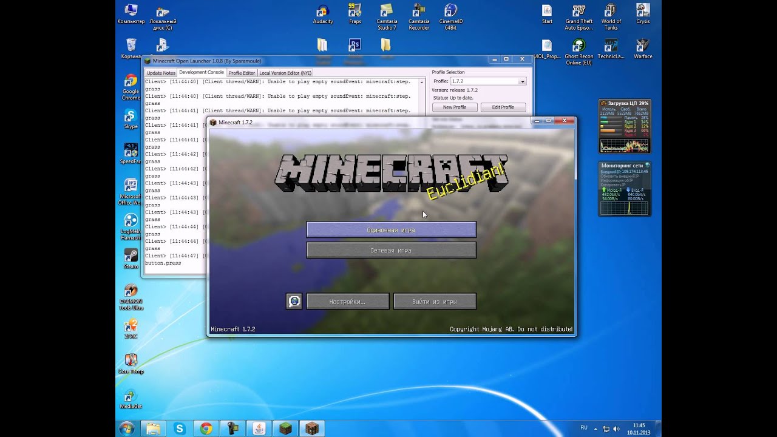Open Настройки... options menu

[347, 301]
